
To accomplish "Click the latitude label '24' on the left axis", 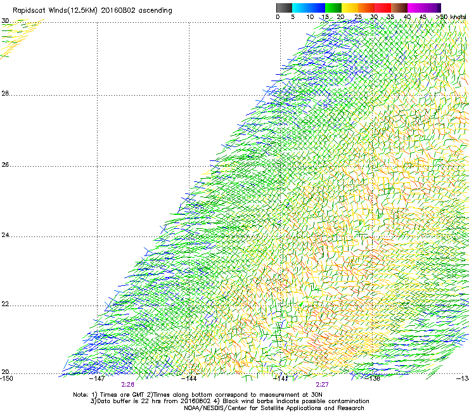I will click(x=5, y=235).
